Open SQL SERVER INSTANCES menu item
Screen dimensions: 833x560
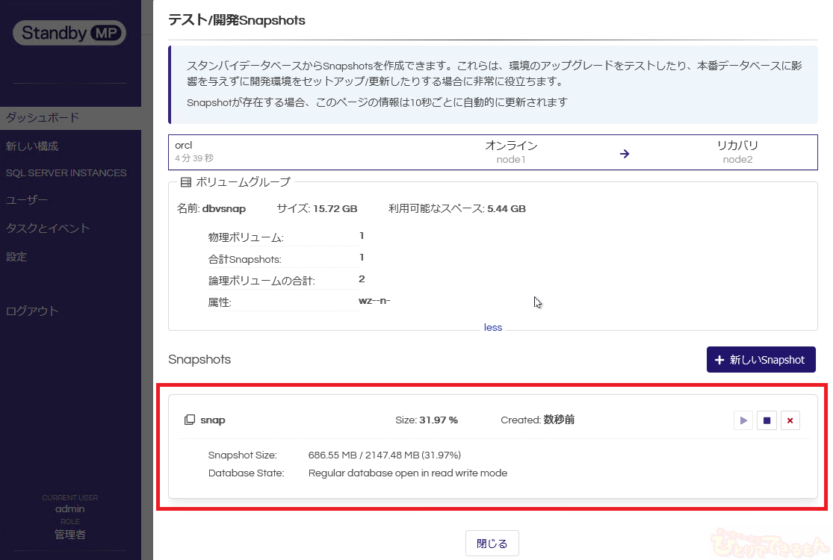pos(66,172)
